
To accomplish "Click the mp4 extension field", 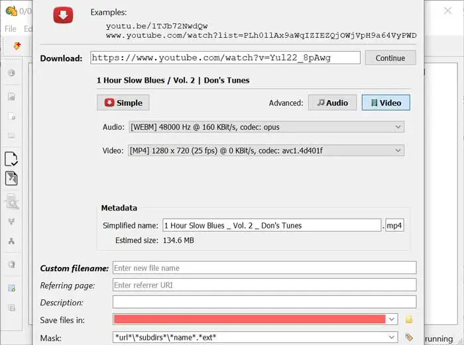I will click(394, 225).
